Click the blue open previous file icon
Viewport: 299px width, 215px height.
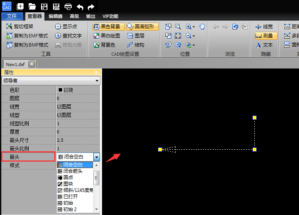click(235, 27)
